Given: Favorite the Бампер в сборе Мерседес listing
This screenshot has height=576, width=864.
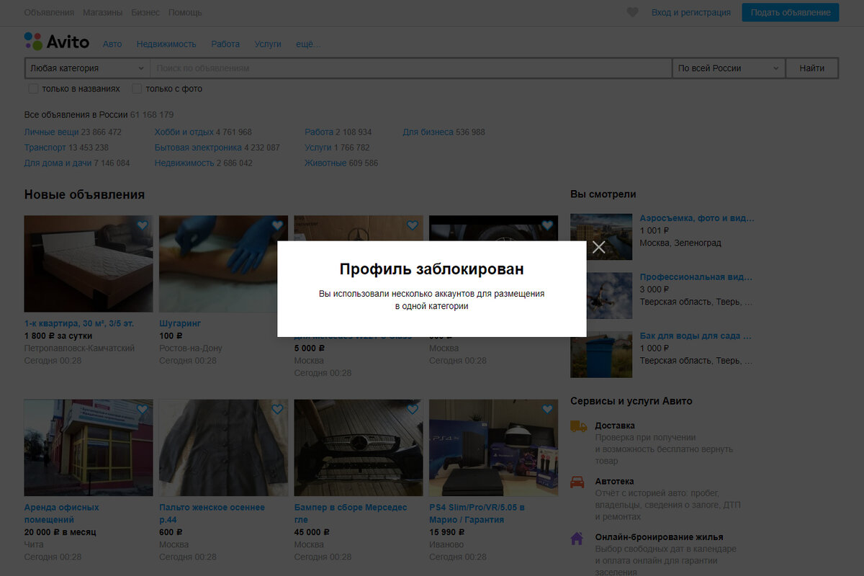Looking at the screenshot, I should click(412, 410).
